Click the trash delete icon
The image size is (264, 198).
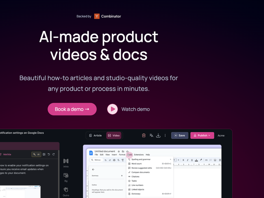pos(144,135)
